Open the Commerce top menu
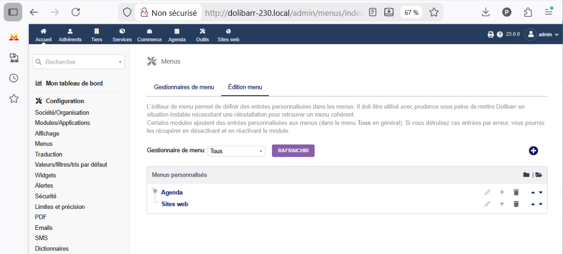Image resolution: width=563 pixels, height=254 pixels. [149, 35]
